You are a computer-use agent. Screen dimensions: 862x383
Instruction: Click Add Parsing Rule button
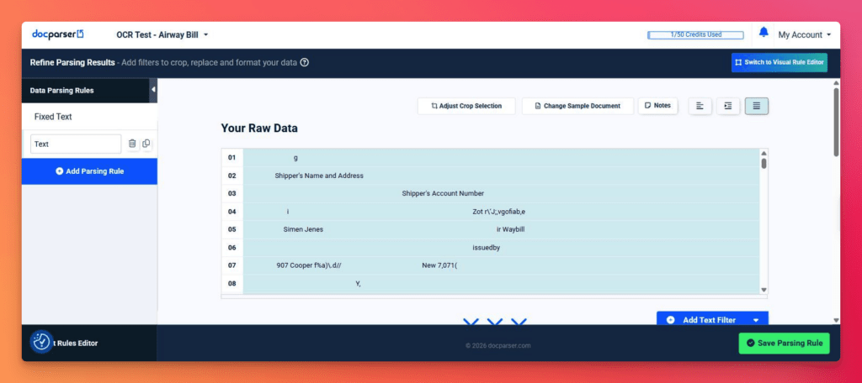tap(89, 171)
